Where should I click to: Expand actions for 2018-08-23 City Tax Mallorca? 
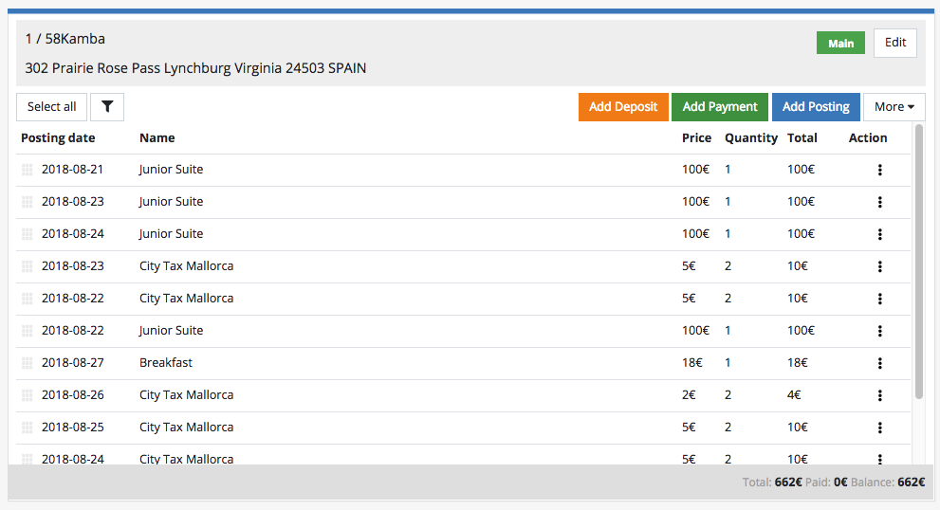879,266
